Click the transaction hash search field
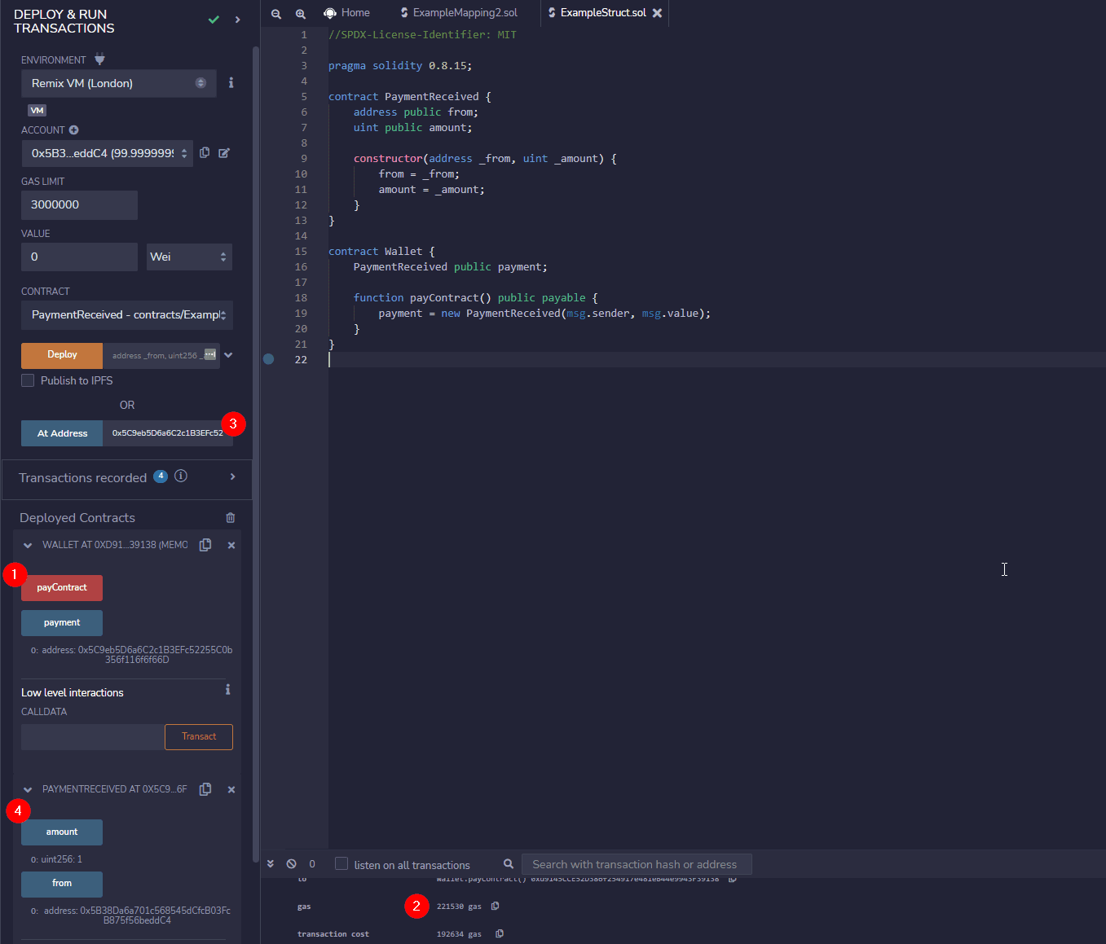 [637, 864]
